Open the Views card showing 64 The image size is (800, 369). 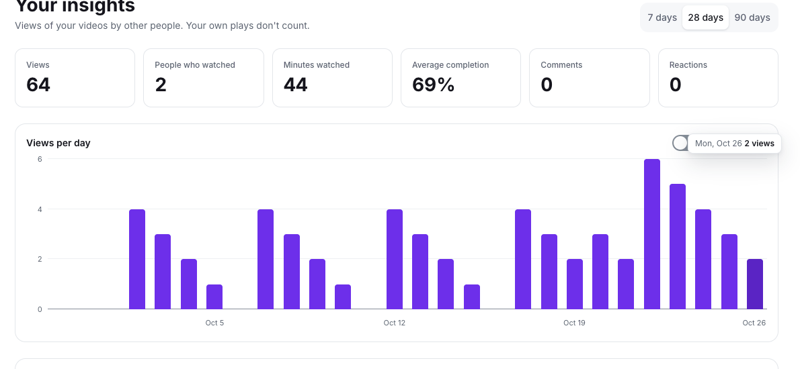coord(75,78)
